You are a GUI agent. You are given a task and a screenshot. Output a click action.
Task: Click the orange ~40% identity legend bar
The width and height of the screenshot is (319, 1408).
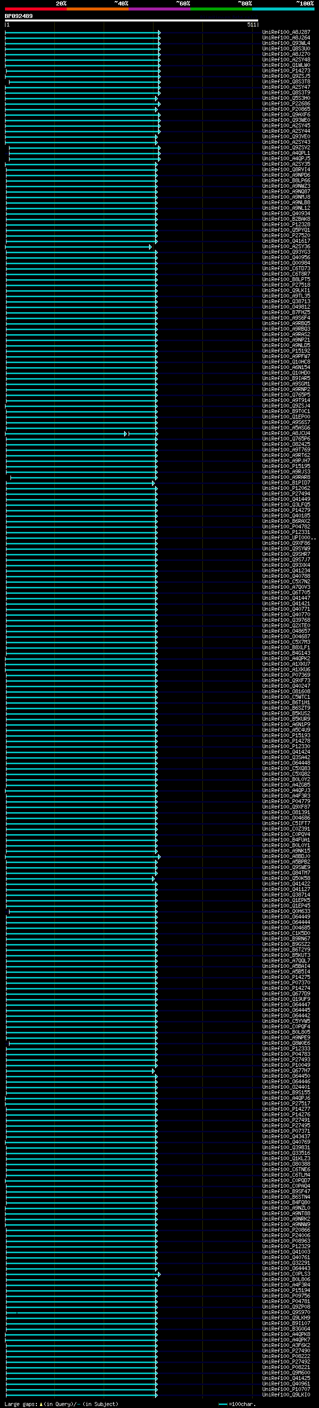click(98, 9)
